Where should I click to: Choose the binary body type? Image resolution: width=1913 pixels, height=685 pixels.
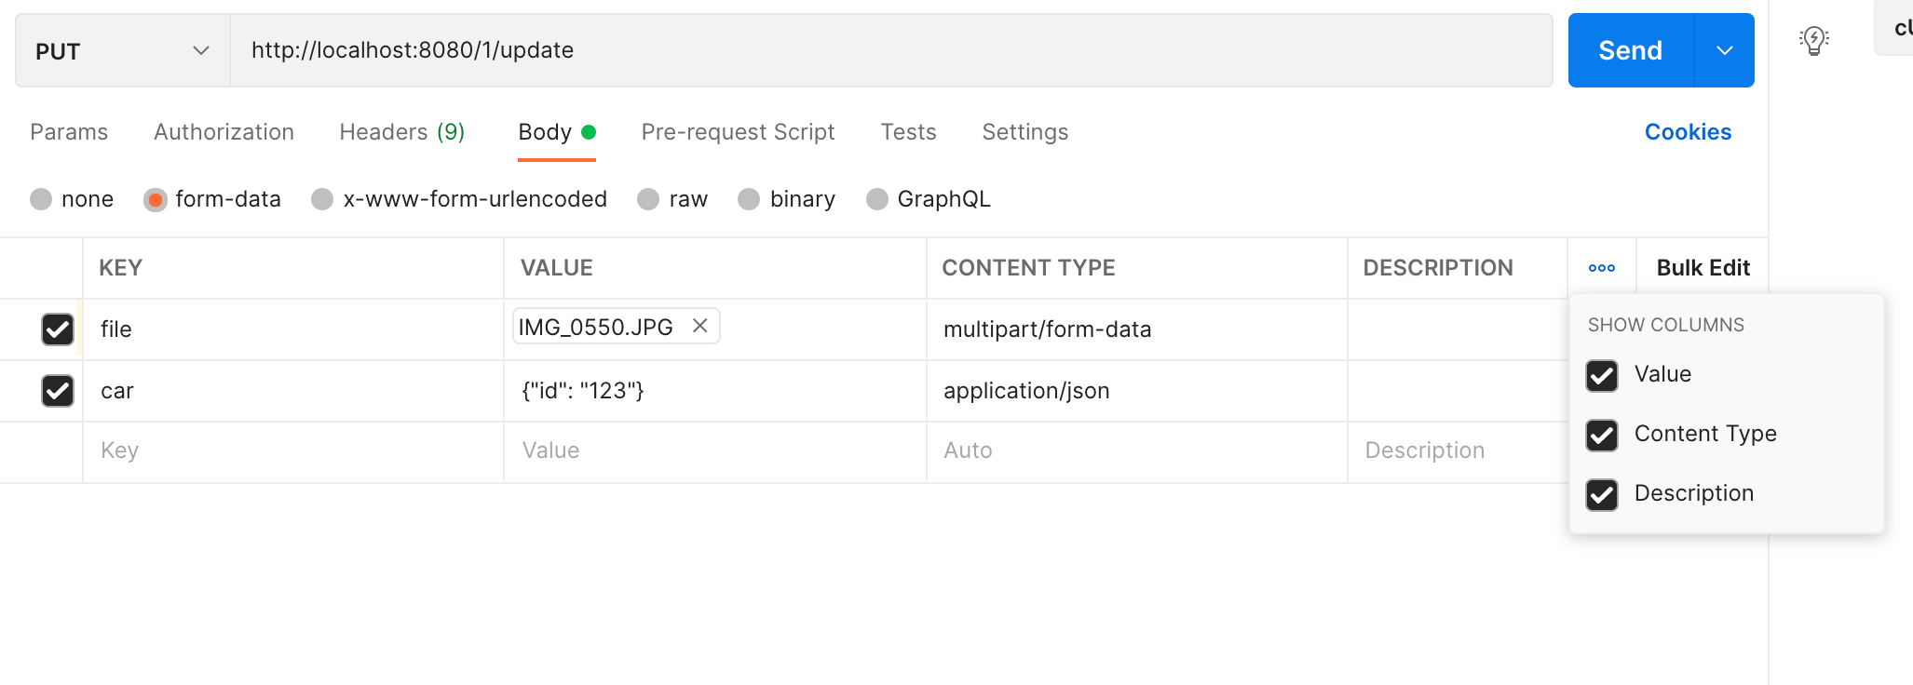tap(749, 199)
